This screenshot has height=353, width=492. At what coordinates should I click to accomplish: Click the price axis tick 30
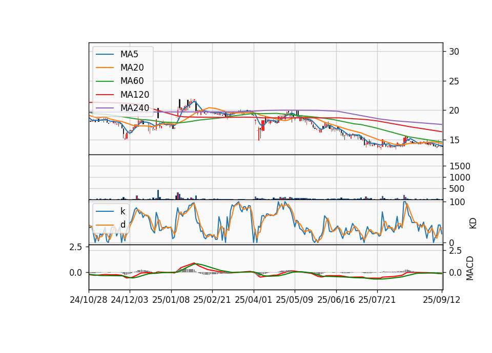click(454, 52)
